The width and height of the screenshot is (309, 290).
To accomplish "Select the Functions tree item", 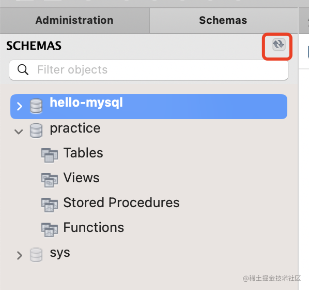I will coord(94,227).
